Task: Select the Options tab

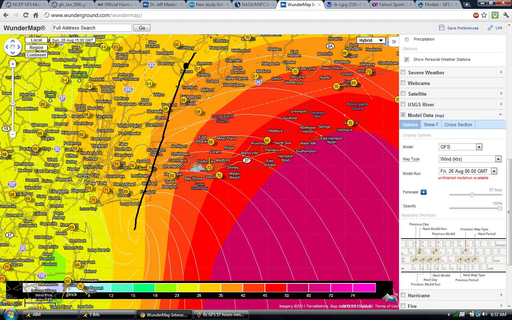Action: [410, 125]
